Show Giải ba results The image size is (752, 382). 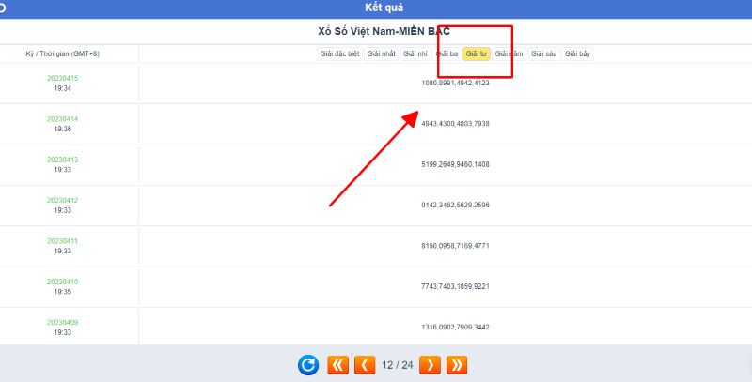click(446, 54)
